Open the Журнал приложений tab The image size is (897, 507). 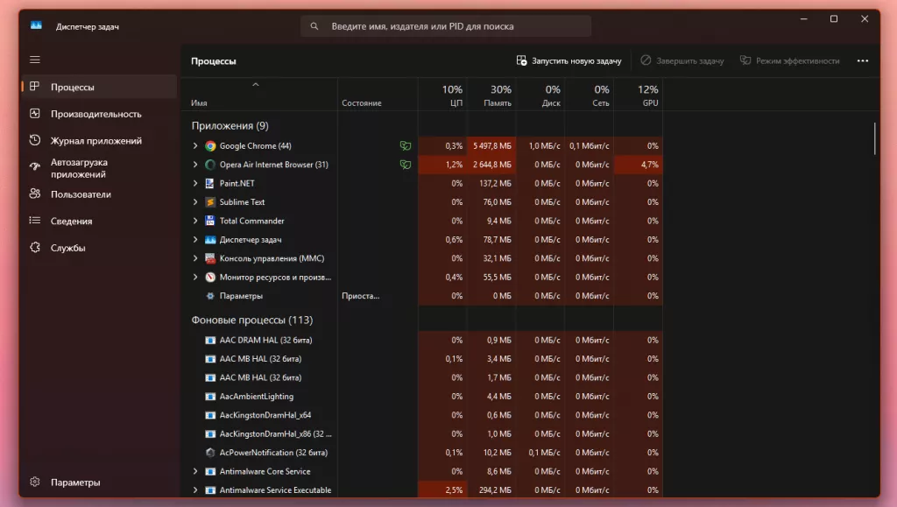95,141
